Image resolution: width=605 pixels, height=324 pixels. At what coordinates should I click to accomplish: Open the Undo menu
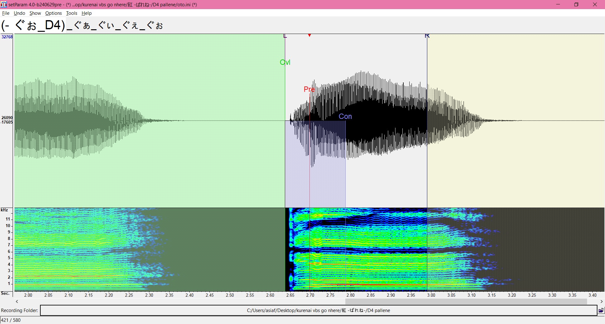[x=19, y=13]
